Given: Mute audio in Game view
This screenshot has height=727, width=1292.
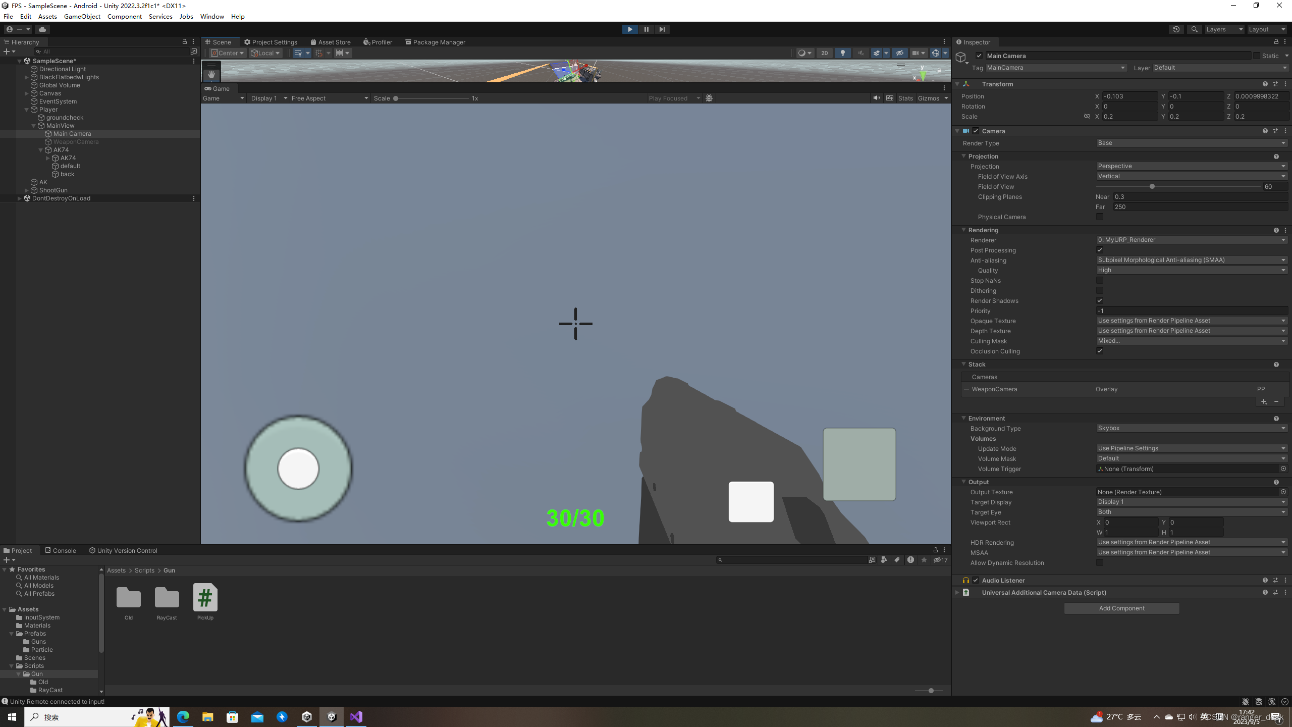Looking at the screenshot, I should (x=877, y=98).
